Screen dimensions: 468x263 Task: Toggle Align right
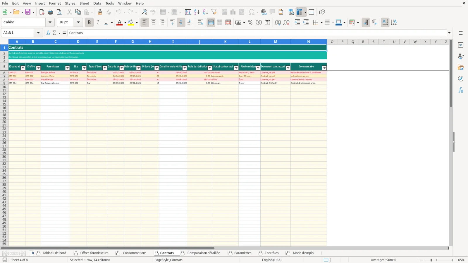162,23
